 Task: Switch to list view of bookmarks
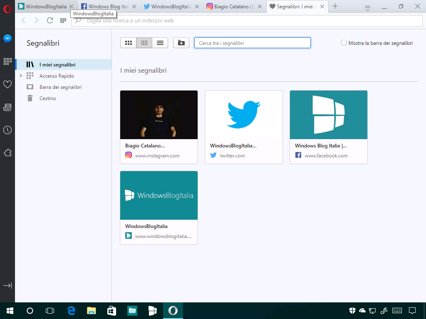(x=160, y=43)
